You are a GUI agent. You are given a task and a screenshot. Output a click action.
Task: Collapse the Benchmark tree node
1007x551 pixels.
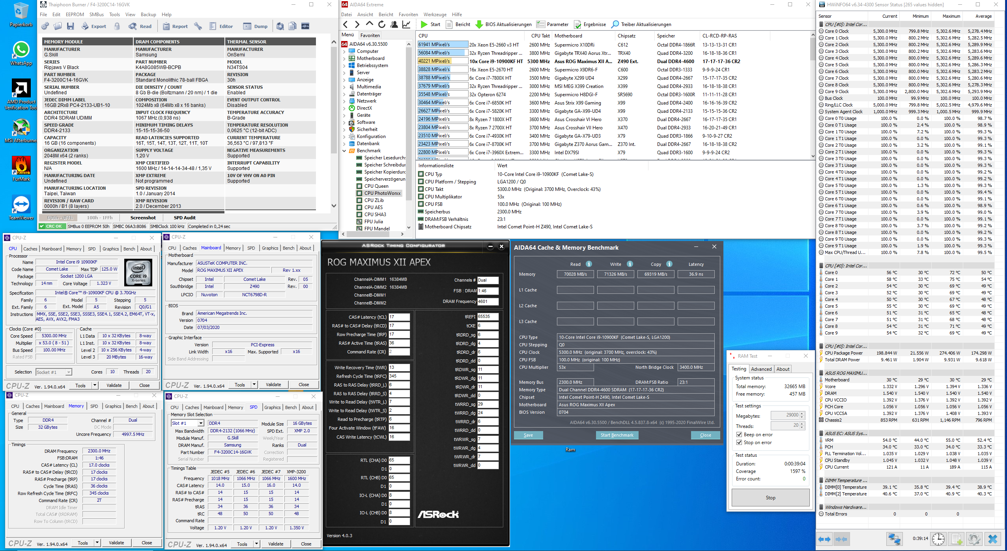tap(344, 151)
